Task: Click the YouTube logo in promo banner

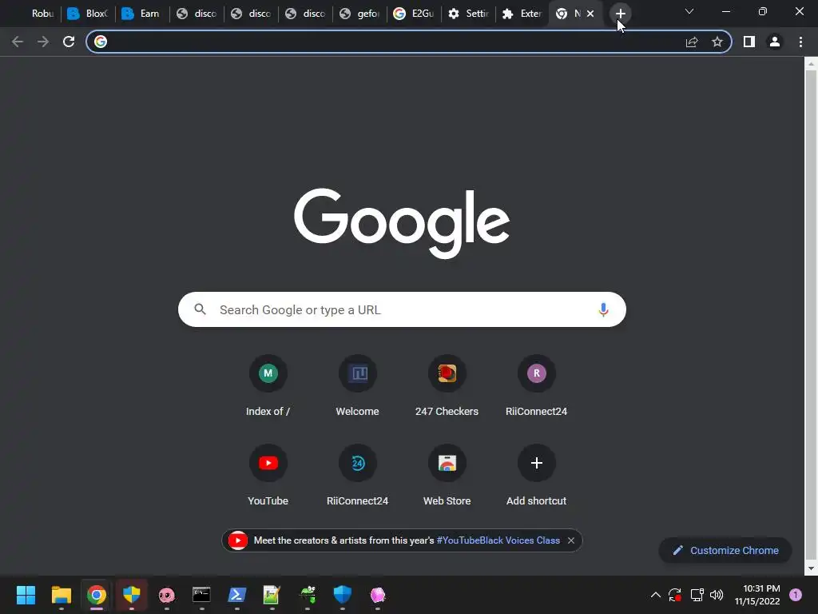Action: [238, 540]
